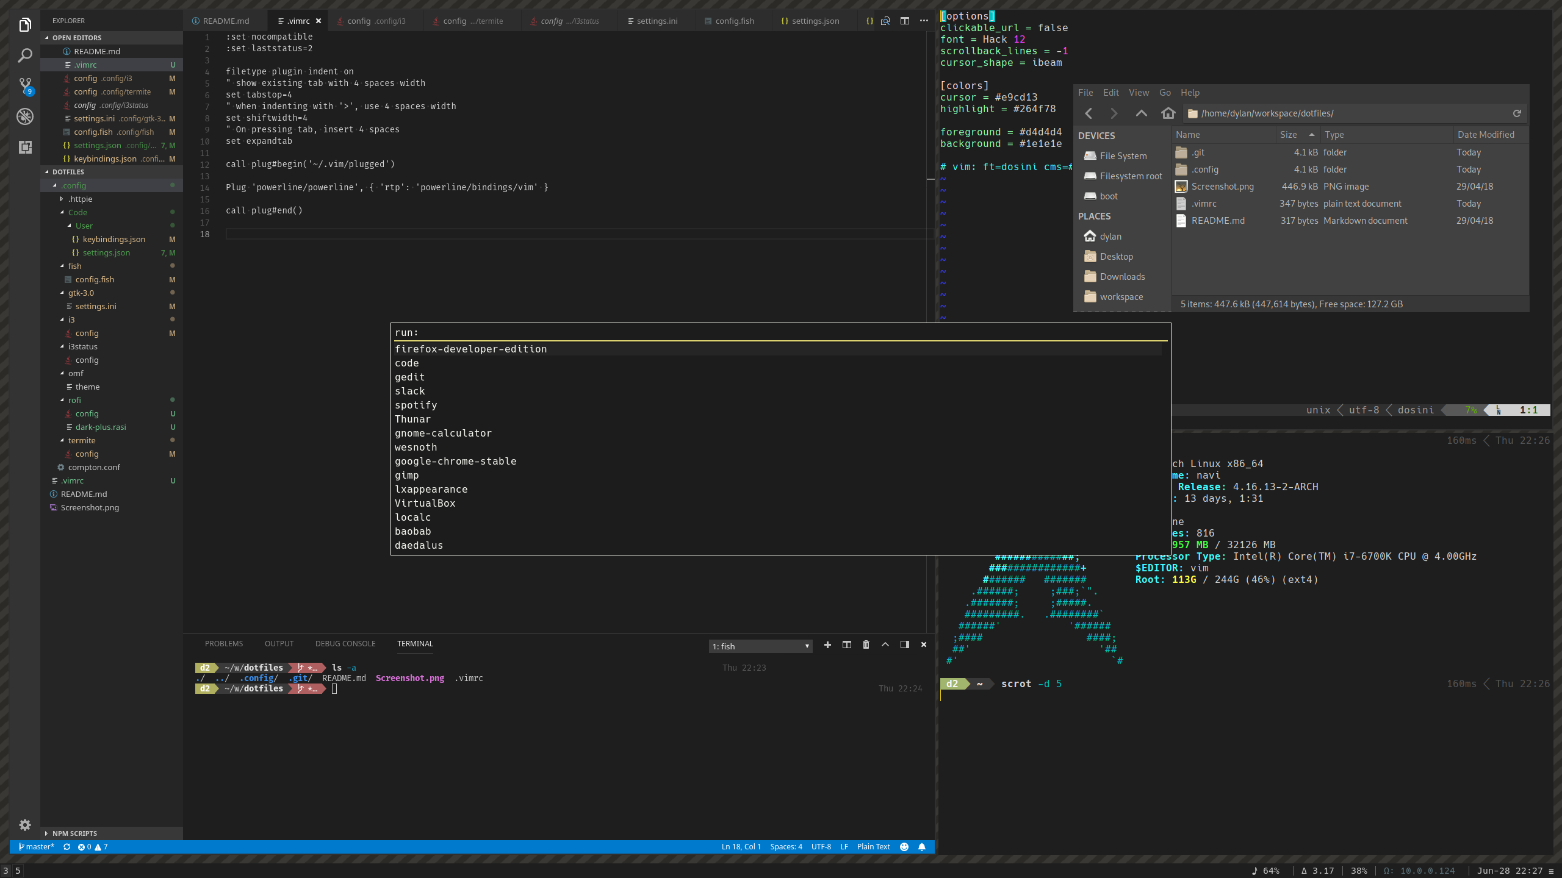Toggle panel position to the side
The width and height of the screenshot is (1562, 878).
point(905,644)
